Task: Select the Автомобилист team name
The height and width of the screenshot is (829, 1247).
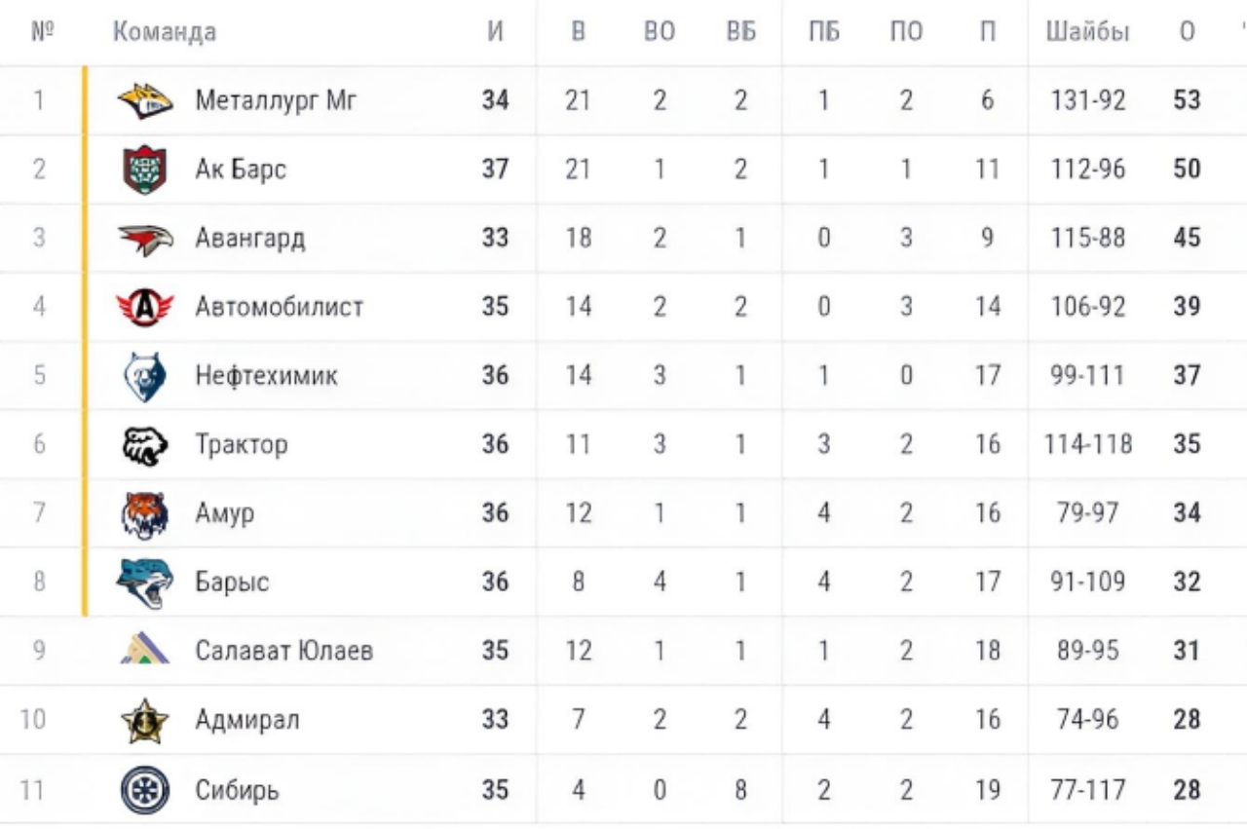Action: (279, 308)
